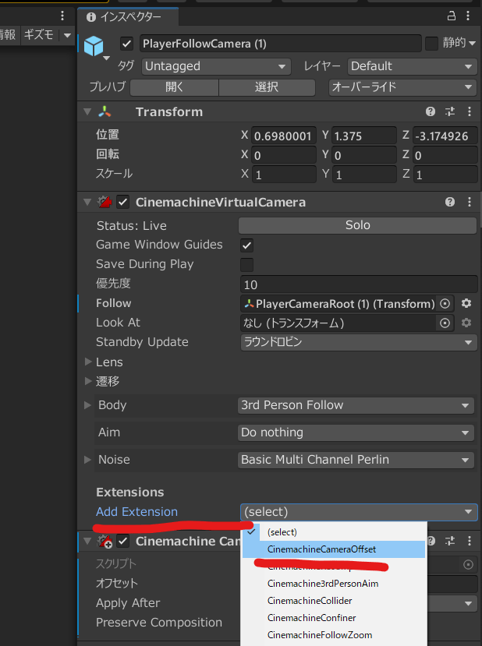Click the Look At gear icon

[x=466, y=323]
